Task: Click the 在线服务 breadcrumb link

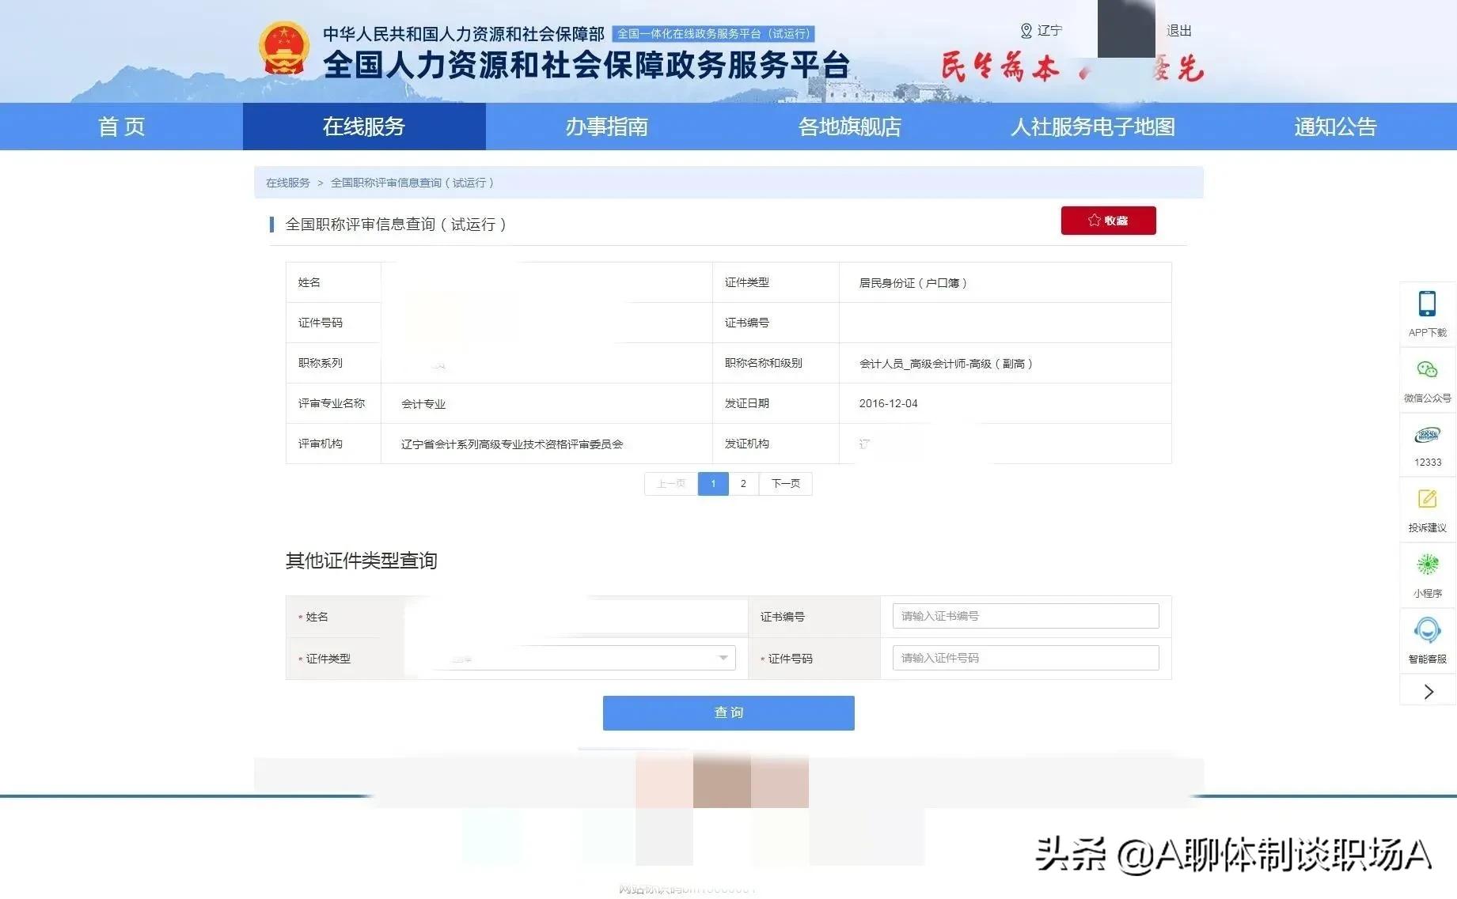Action: coord(286,182)
